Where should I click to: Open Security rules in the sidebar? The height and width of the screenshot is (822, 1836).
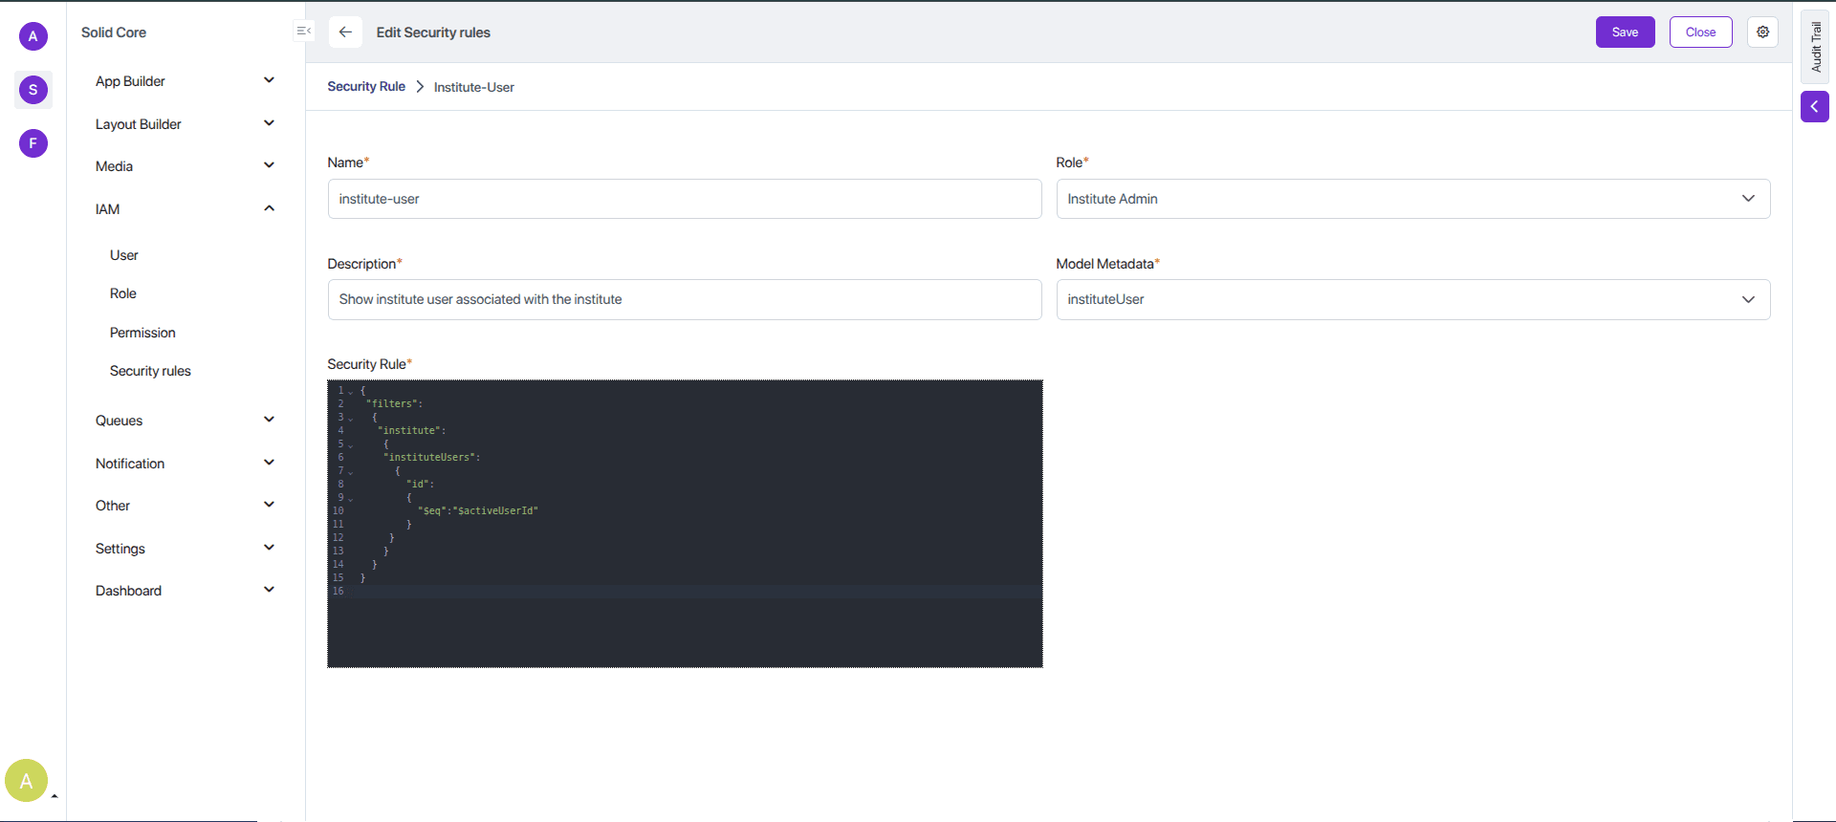pos(150,371)
